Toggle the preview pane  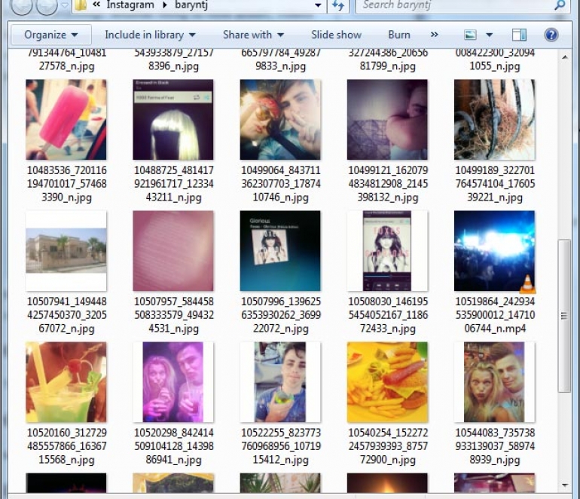(519, 35)
